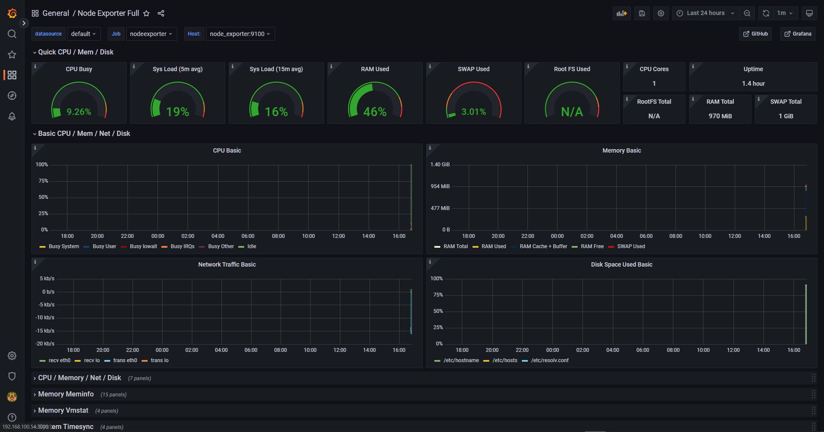Open the GitHub link
This screenshot has height=432, width=824.
point(755,34)
